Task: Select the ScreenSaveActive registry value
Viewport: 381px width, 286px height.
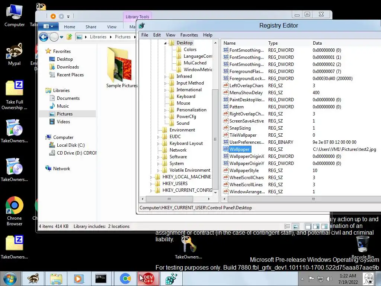Action: (x=246, y=121)
